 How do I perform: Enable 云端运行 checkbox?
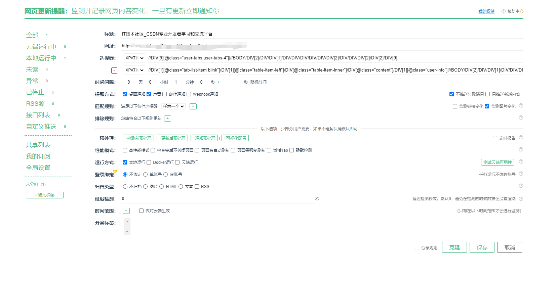177,162
